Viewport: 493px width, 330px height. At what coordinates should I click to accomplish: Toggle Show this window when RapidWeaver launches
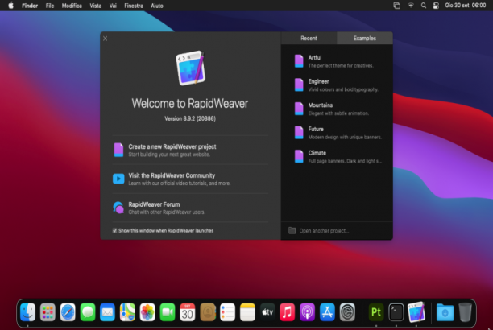[x=114, y=231]
